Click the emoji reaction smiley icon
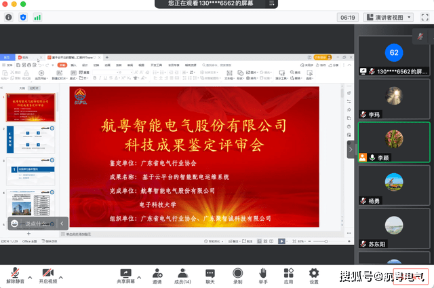 pyautogui.click(x=14, y=223)
